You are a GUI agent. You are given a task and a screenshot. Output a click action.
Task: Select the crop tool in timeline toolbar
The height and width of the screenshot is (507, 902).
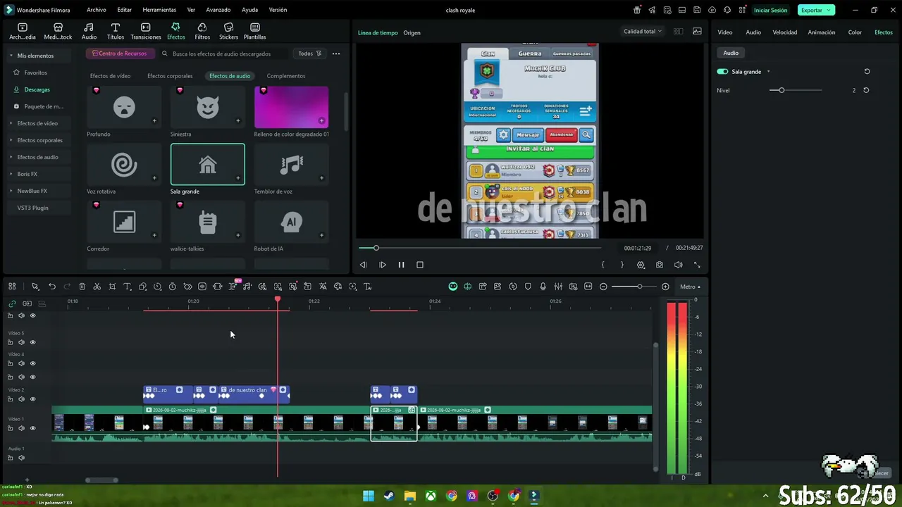point(112,287)
